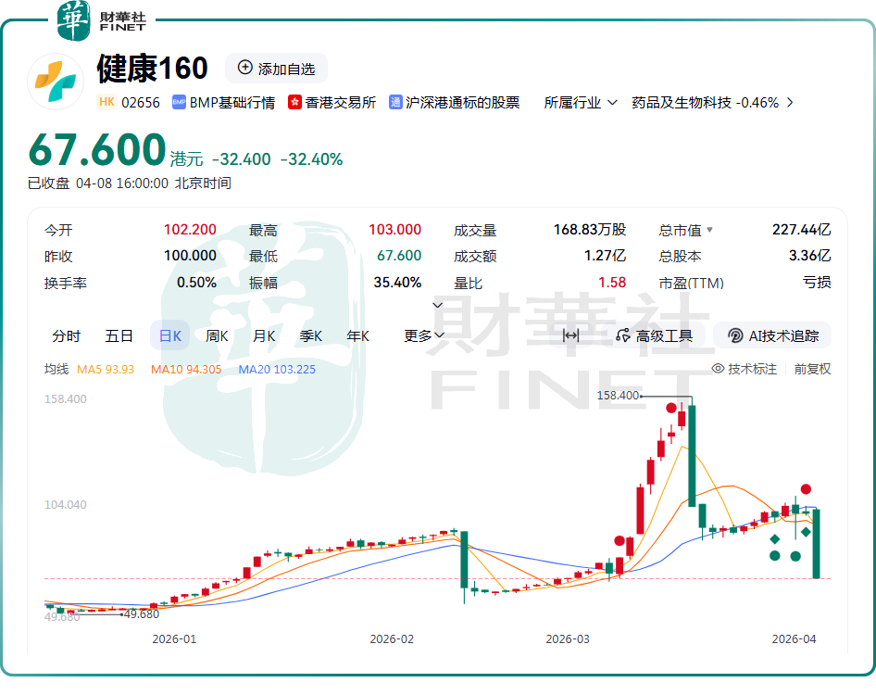
Task: Toggle 前复权 price adjustment option
Action: (812, 369)
